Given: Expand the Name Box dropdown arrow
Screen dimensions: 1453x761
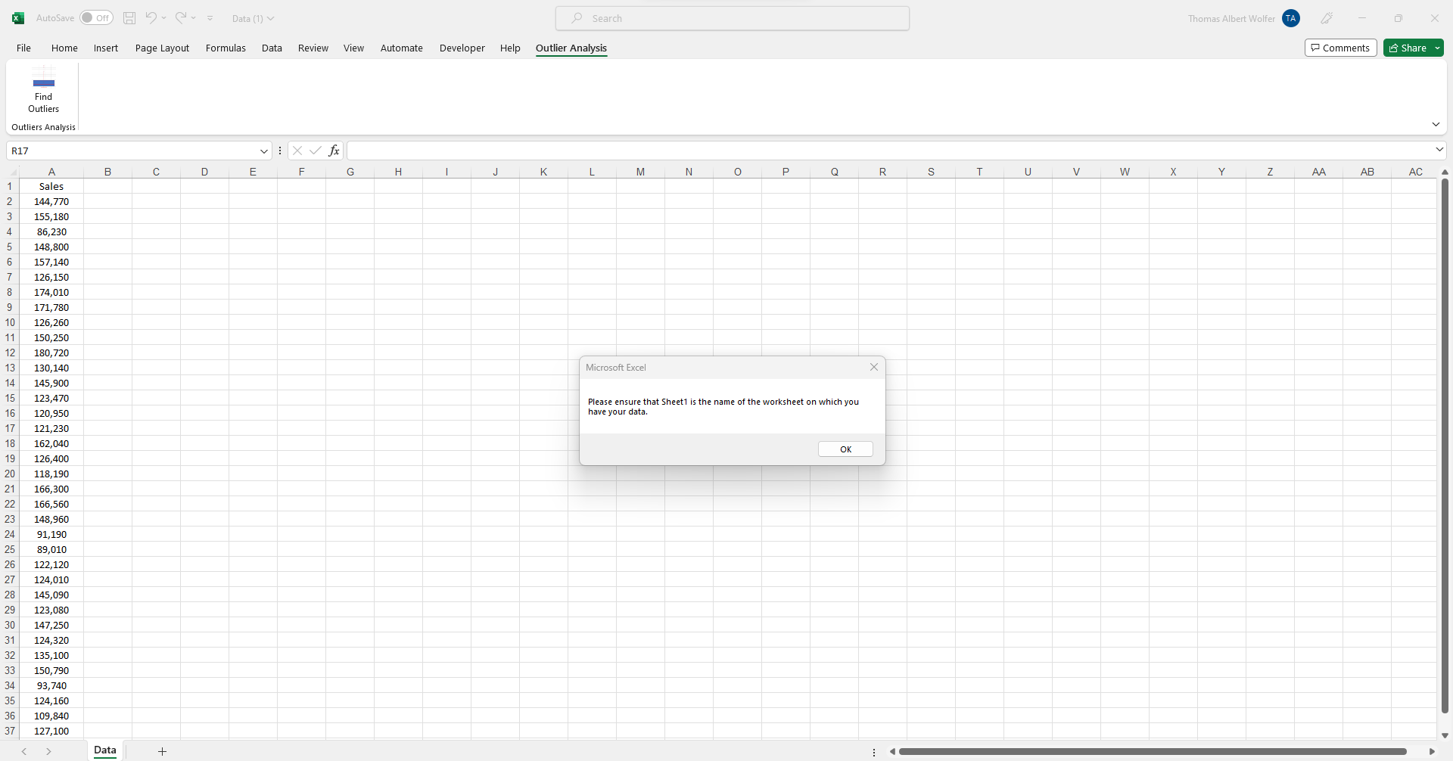Looking at the screenshot, I should [263, 151].
